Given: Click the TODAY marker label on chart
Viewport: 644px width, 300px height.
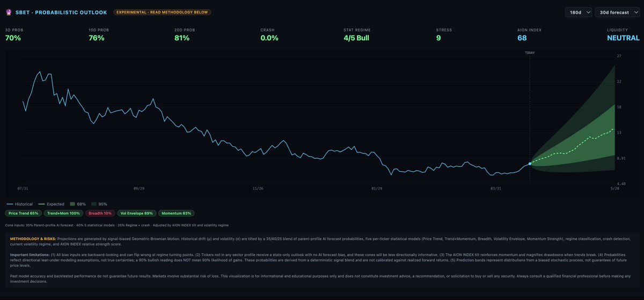Looking at the screenshot, I should (530, 53).
